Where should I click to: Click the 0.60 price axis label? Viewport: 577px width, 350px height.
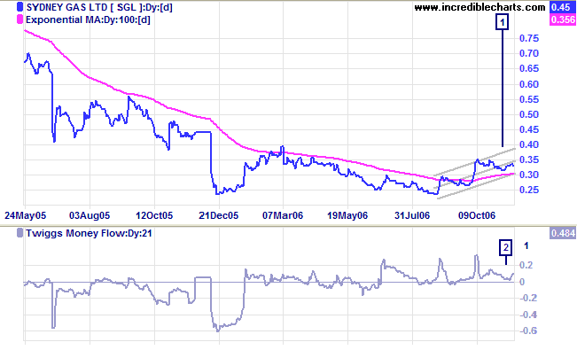(529, 84)
